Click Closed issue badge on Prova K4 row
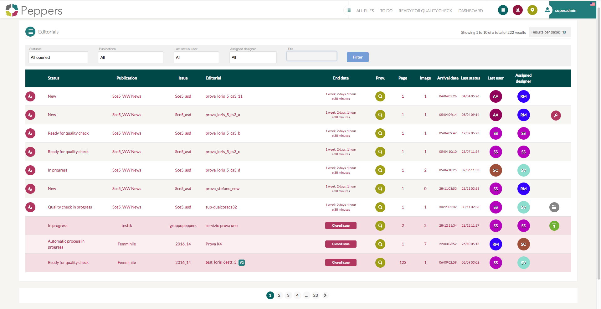The width and height of the screenshot is (601, 309). [341, 244]
